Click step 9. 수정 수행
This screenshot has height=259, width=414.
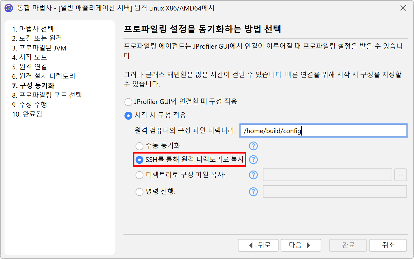(x=29, y=105)
